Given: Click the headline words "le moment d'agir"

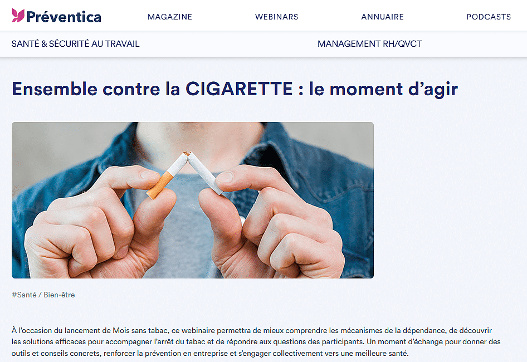Looking at the screenshot, I should (383, 90).
